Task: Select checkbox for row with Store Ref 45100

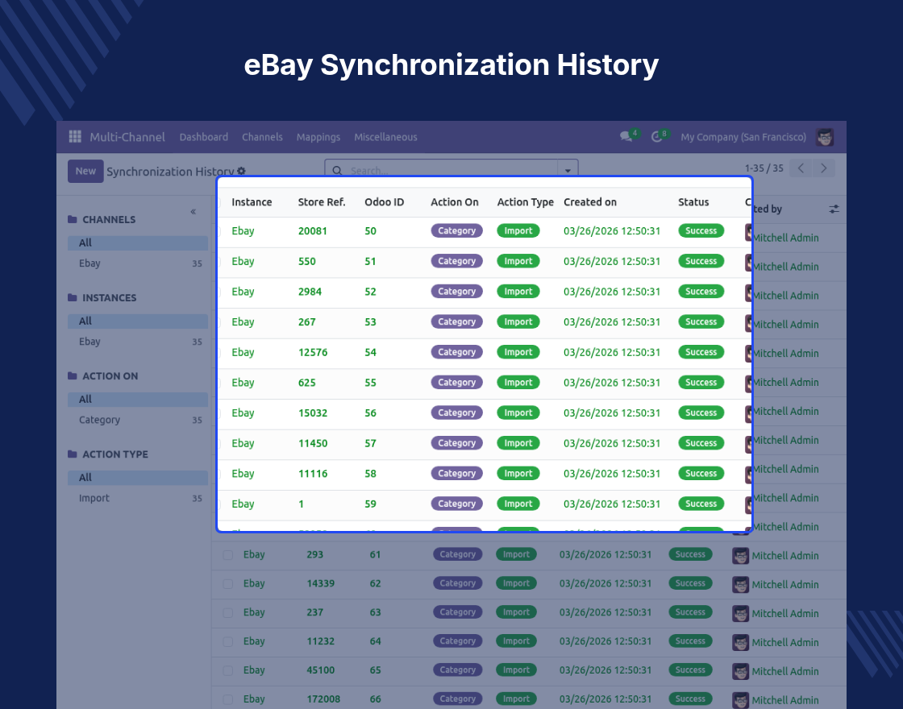Action: tap(228, 670)
